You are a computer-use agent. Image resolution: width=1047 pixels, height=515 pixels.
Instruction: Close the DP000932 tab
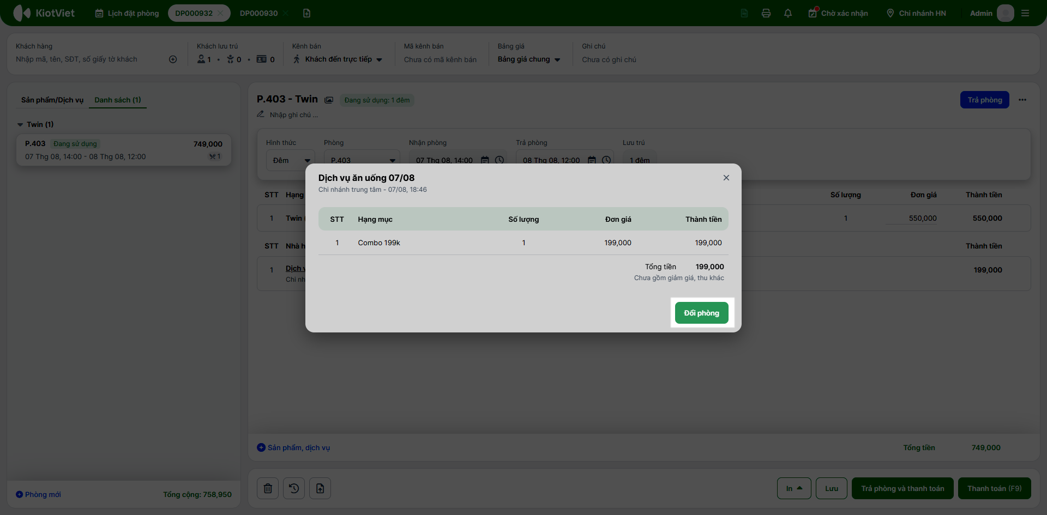220,13
